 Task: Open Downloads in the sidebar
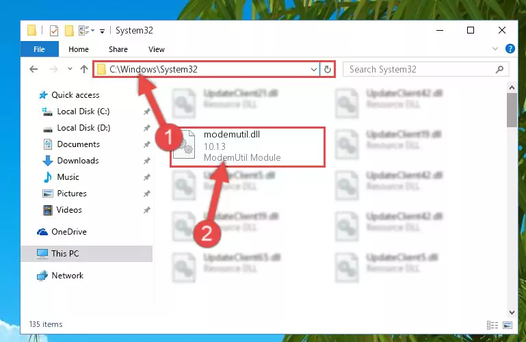tap(78, 161)
